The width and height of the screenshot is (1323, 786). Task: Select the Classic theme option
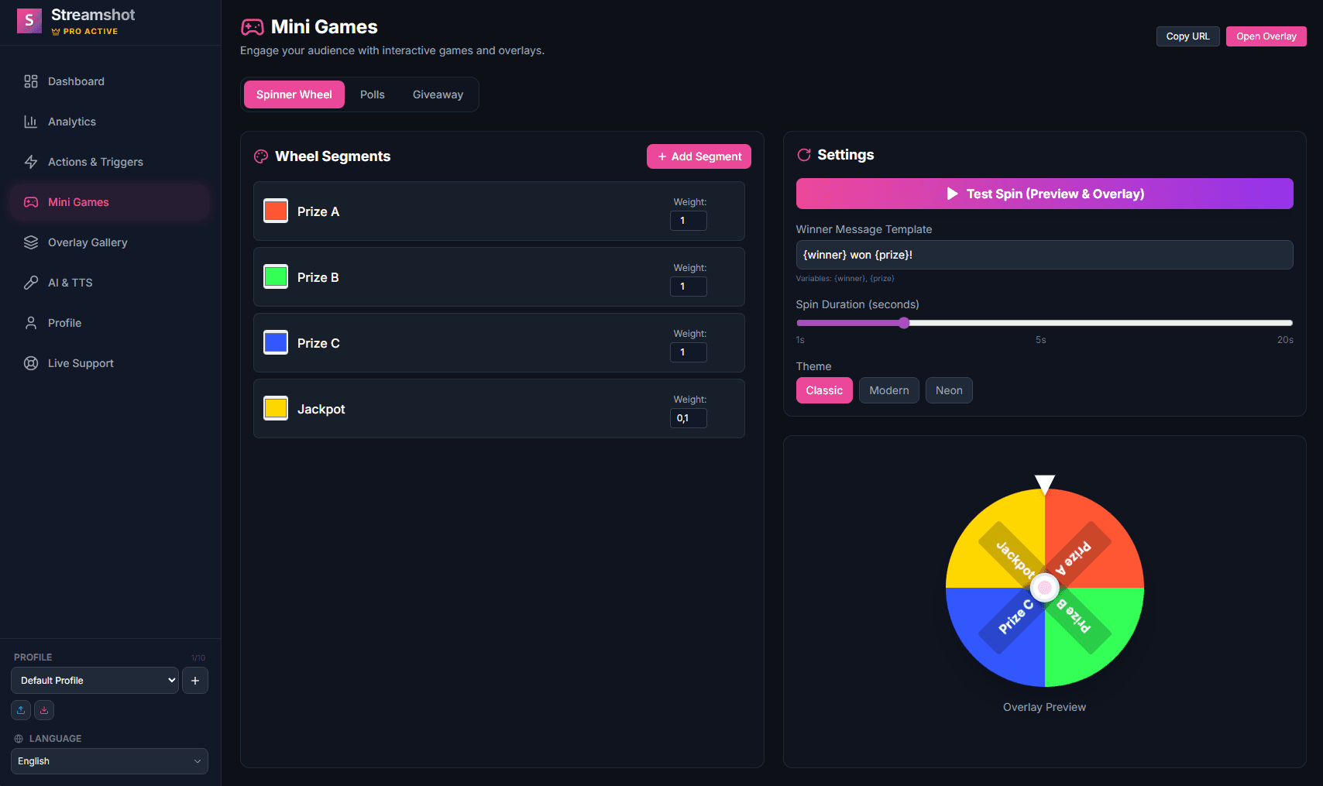tap(823, 390)
